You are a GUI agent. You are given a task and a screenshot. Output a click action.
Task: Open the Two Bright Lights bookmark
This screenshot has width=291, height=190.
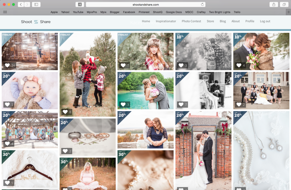pos(219,12)
